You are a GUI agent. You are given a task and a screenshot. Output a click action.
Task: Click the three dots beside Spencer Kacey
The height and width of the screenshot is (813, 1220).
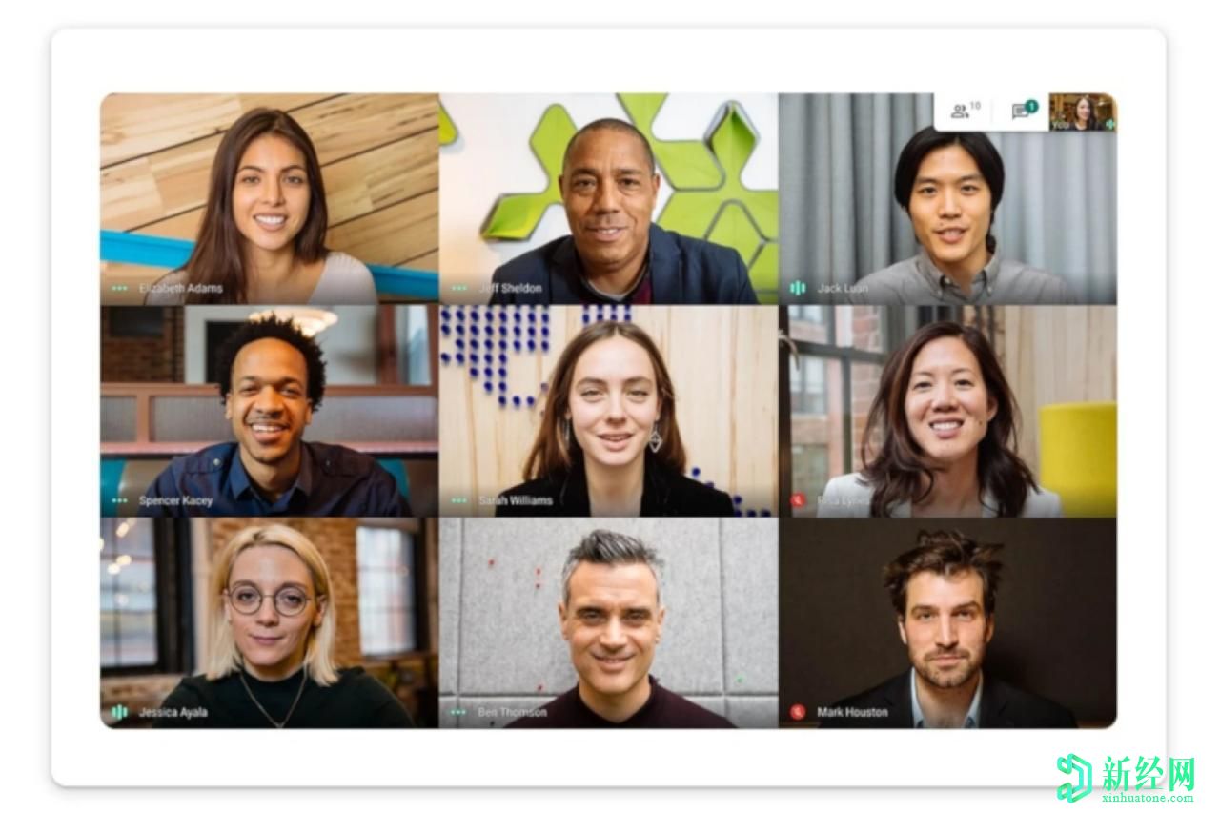click(x=119, y=500)
